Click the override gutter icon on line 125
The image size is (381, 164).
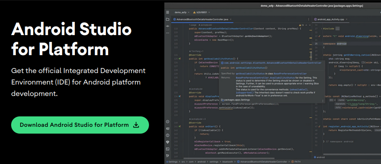180,59
